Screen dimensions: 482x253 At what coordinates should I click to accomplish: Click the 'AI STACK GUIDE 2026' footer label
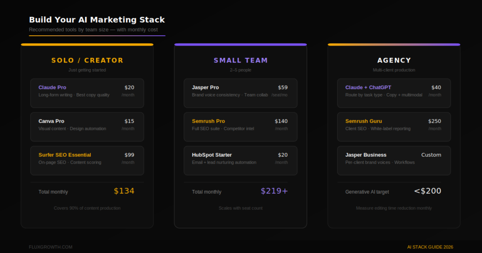coord(430,247)
